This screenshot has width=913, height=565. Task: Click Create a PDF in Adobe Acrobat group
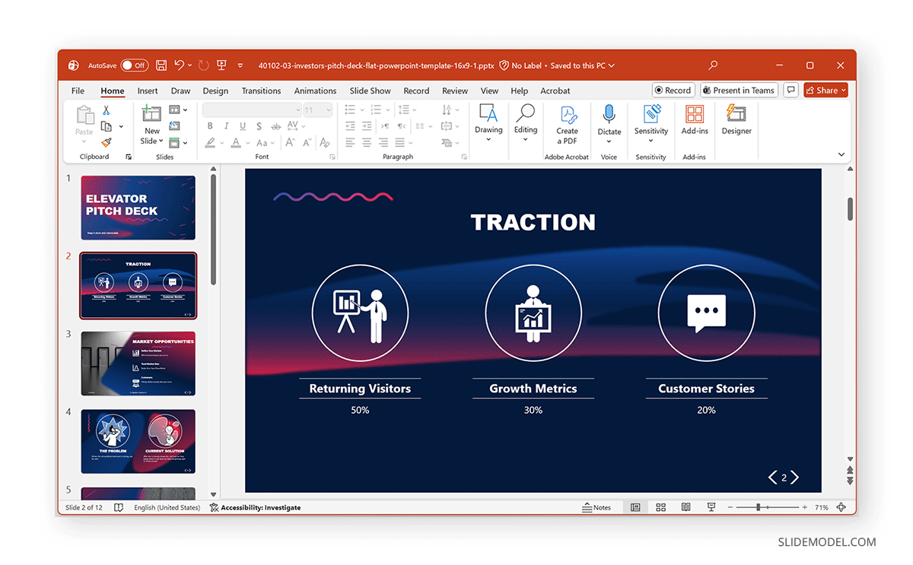tap(567, 124)
